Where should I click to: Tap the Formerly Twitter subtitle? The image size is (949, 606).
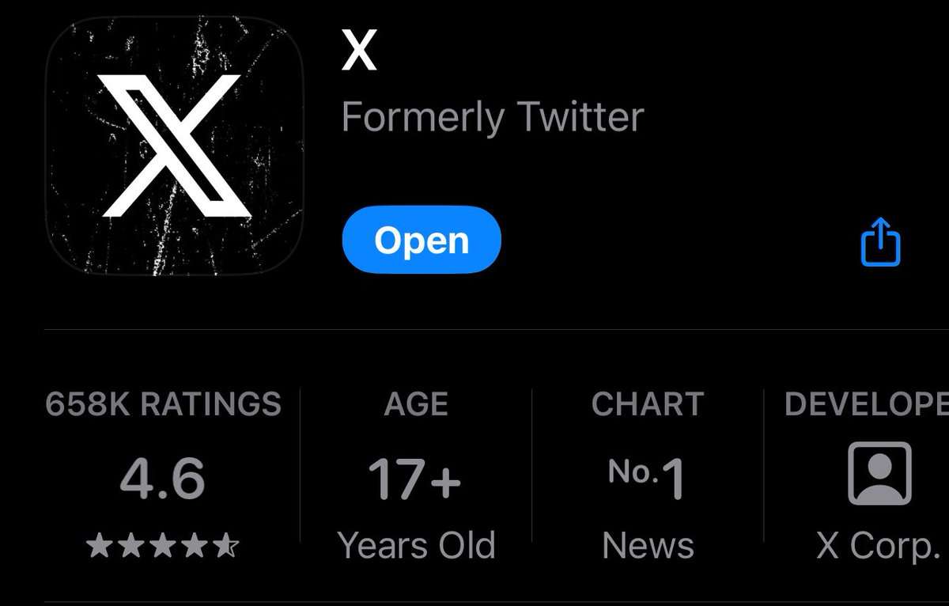pyautogui.click(x=493, y=116)
